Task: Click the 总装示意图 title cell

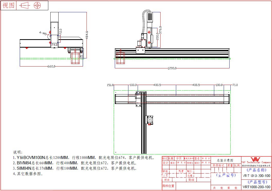Action: 225,160
